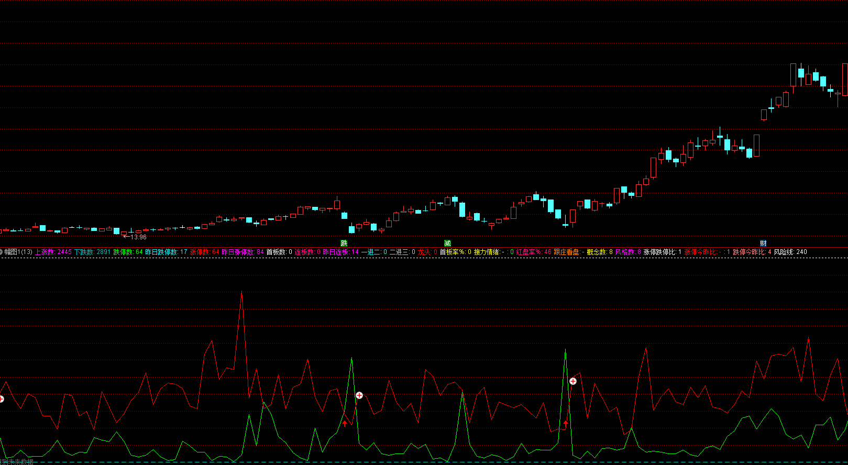Click the blue 财 event marker

click(x=763, y=243)
